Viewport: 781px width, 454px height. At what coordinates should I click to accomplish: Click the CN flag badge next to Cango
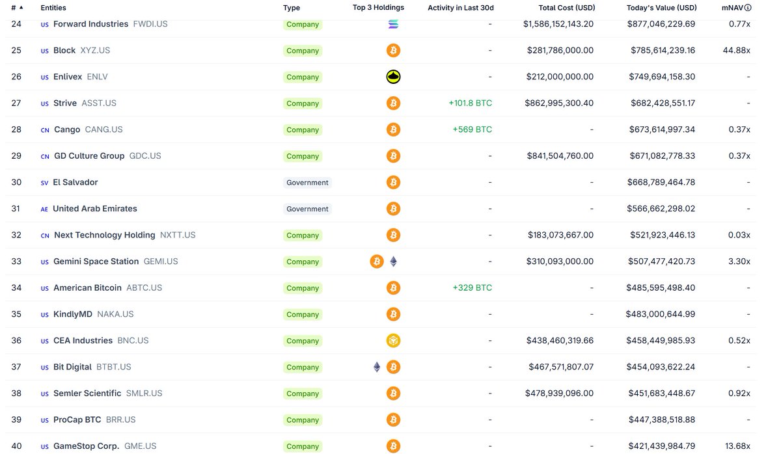tap(44, 129)
